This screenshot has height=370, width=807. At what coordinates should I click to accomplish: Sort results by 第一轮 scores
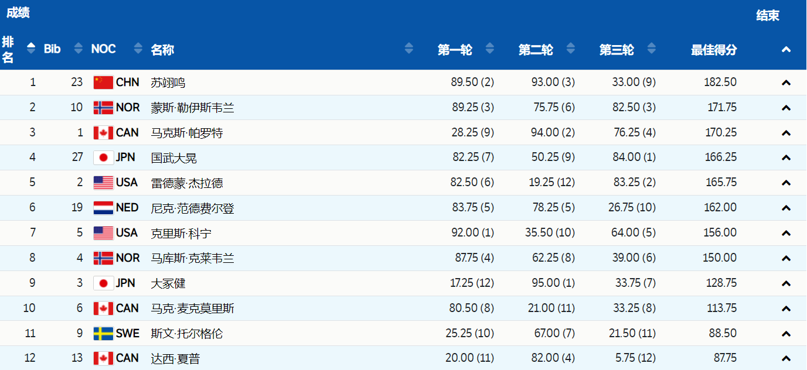490,49
